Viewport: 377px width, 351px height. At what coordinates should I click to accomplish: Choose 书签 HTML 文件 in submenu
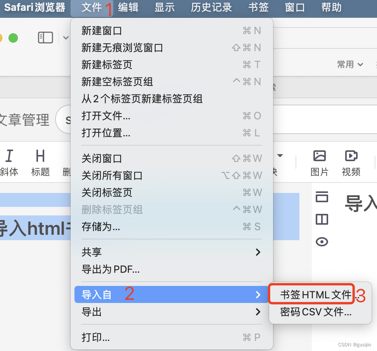pyautogui.click(x=316, y=294)
